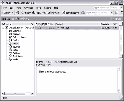This screenshot has height=101, width=124.
Task: Select Outlook Today - Personal Folders
Action: point(21,28)
